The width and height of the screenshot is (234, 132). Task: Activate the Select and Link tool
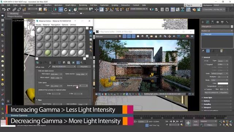[x=14, y=10]
